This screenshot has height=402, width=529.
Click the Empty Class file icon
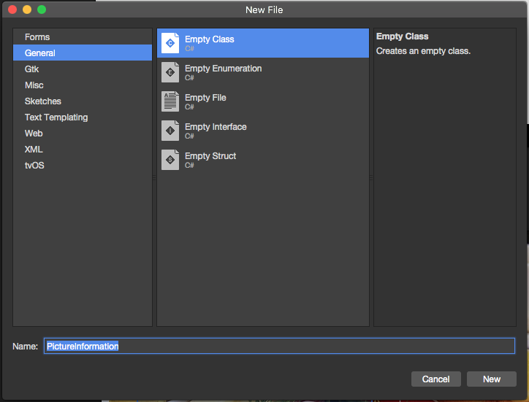point(170,43)
